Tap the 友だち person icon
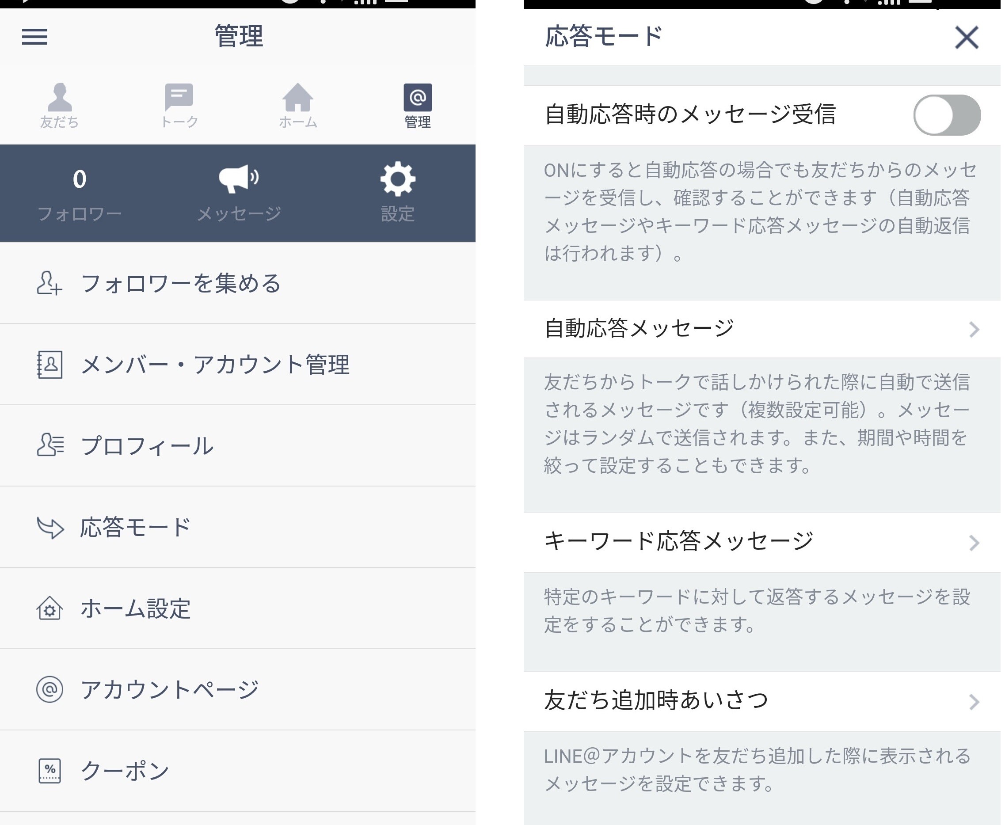The width and height of the screenshot is (1005, 825). point(59,97)
